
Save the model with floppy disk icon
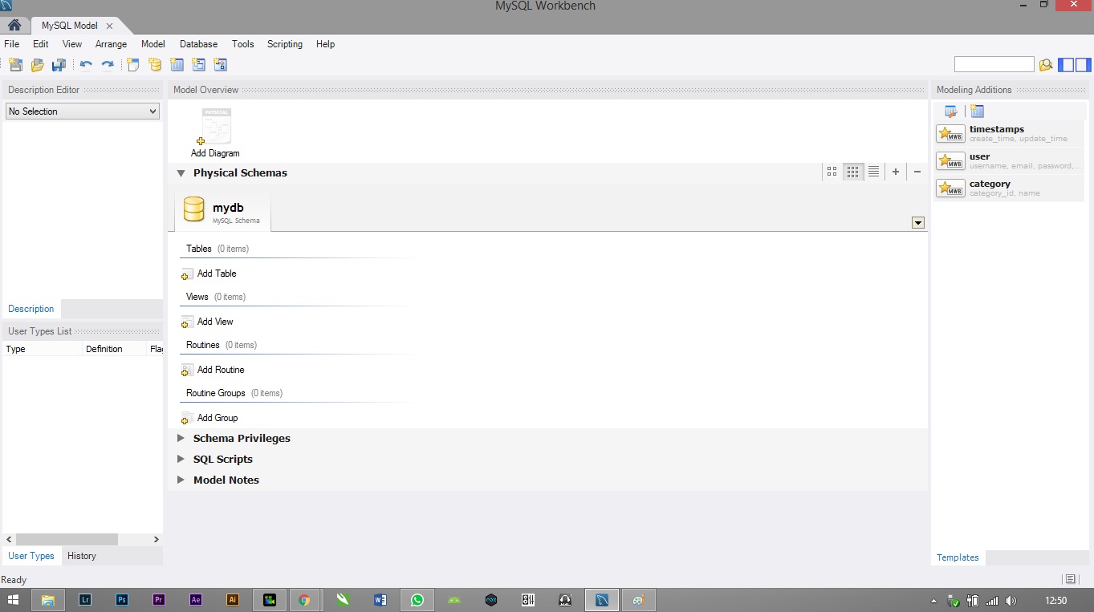59,65
